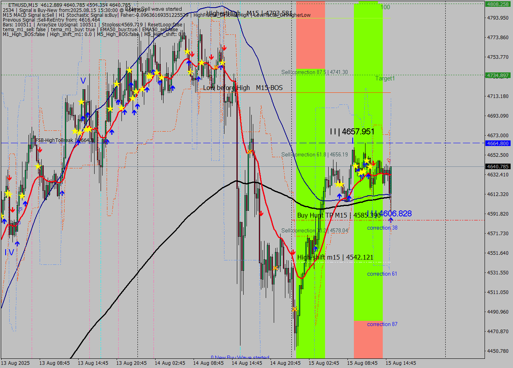Click the Buy Hunt TP M15 4585.390 label

coord(339,215)
